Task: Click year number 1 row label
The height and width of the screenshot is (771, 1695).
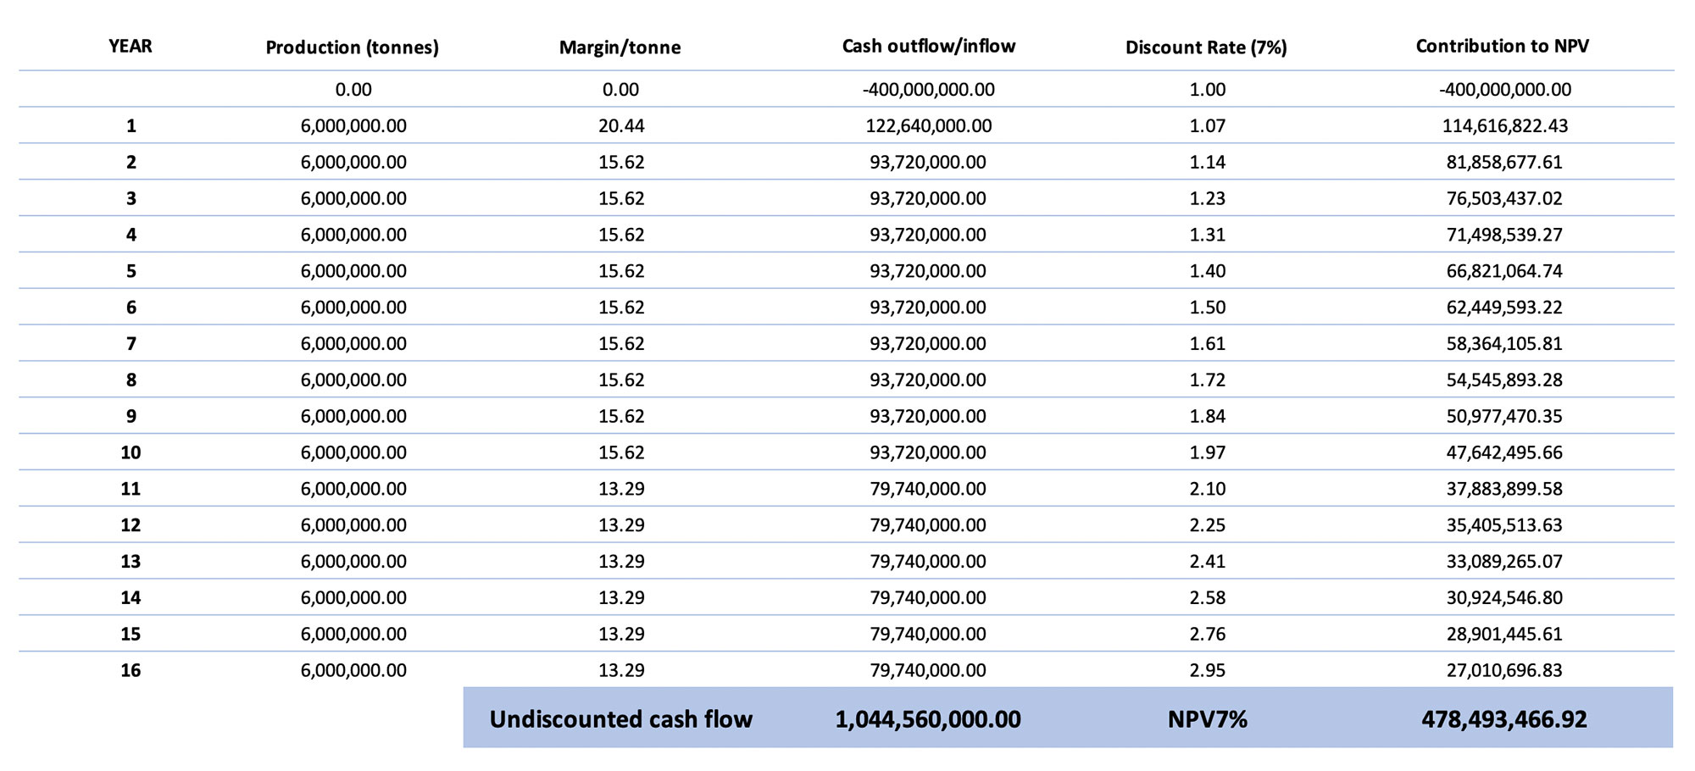Action: click(131, 125)
